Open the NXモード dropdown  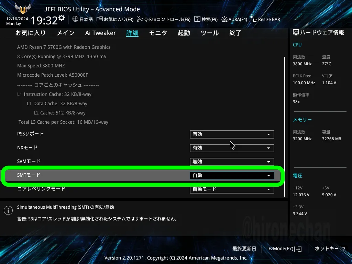click(x=232, y=148)
